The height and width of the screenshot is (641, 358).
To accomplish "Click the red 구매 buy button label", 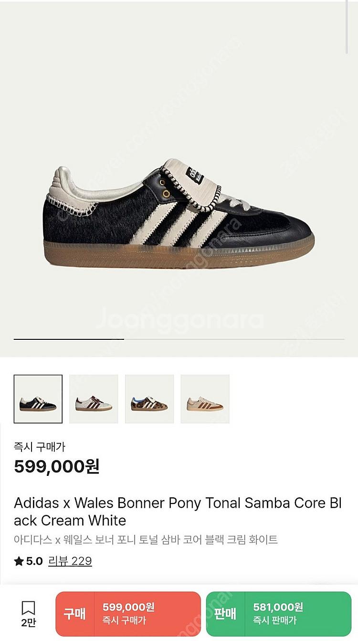I will (75, 614).
